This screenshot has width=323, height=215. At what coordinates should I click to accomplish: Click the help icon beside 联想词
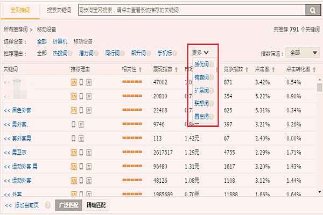[x=212, y=104]
